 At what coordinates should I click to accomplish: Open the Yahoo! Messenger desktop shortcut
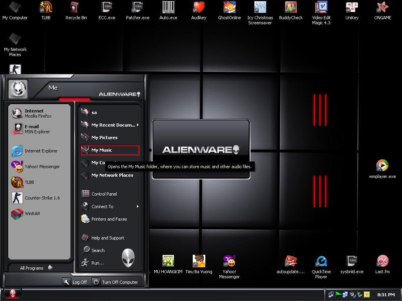(x=229, y=267)
